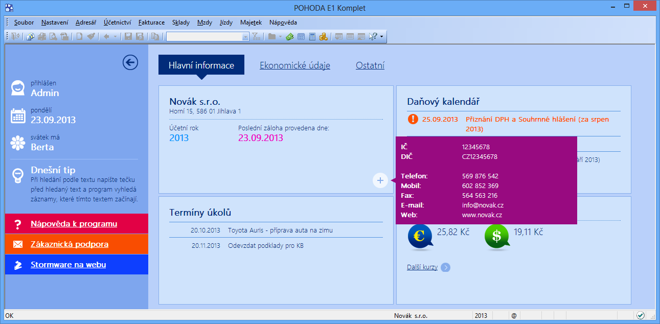Click the lightbulb icon beside Dnešní tip
The width and height of the screenshot is (660, 324).
(18, 175)
